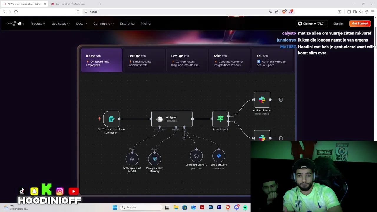Reload the n8n.io page
Viewport: 377px width, 212px height.
(16, 12)
